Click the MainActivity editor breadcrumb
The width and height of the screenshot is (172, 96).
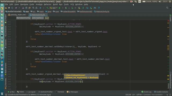click(23, 18)
